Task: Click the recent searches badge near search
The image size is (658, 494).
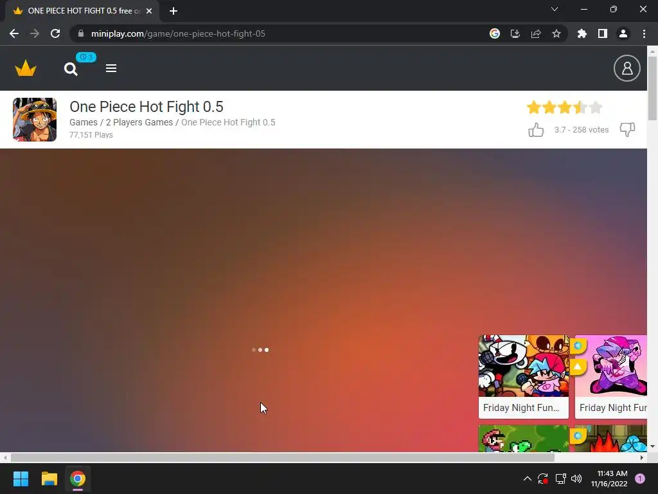Action: coord(86,57)
